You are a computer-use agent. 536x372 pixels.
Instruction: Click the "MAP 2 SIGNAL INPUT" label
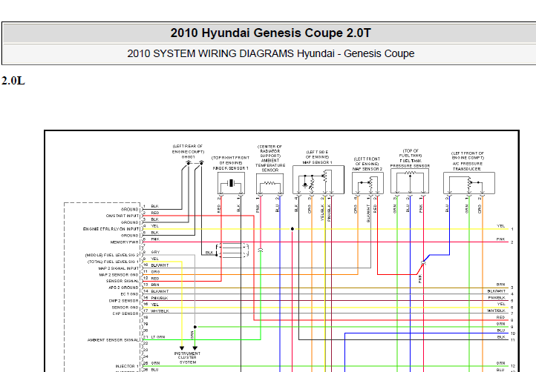119,268
